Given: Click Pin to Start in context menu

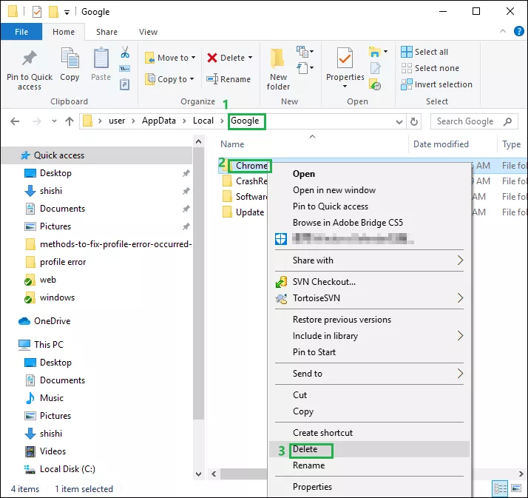Looking at the screenshot, I should point(369,352).
